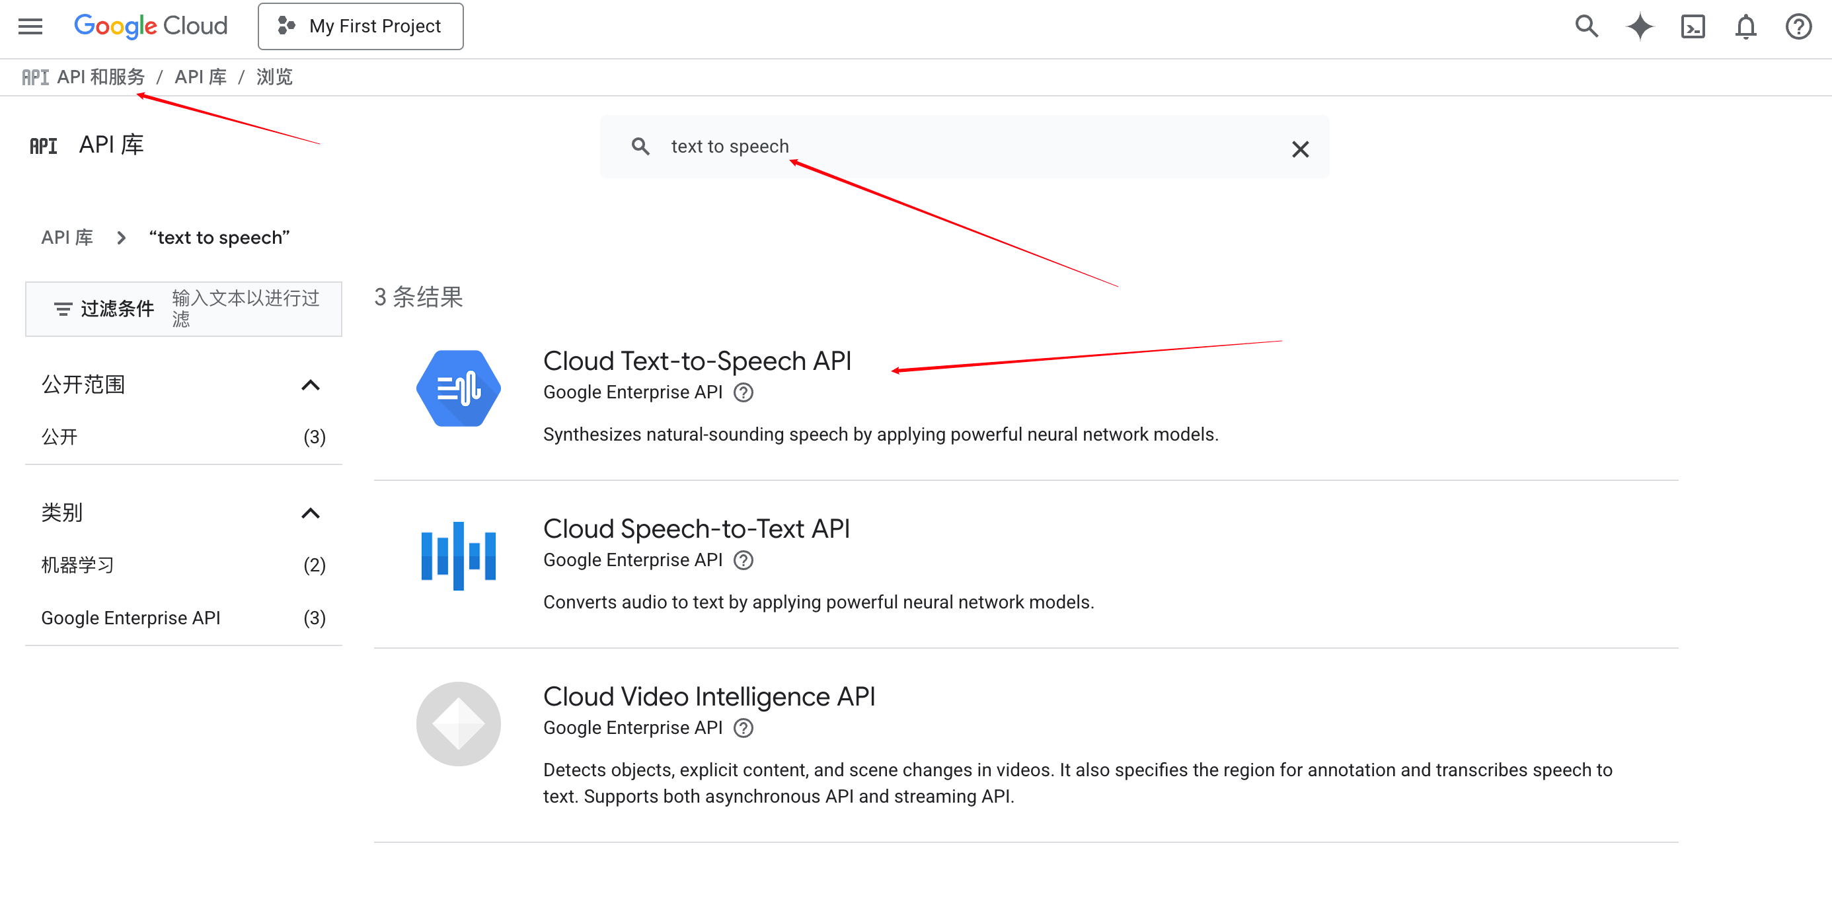
Task: Click the 过滤条件 filter text field
Action: (245, 309)
